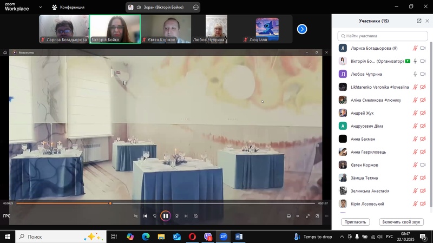Image resolution: width=433 pixels, height=243 pixels.
Task: Click microphone icon next to Любов Чуприна
Action: click(415, 74)
